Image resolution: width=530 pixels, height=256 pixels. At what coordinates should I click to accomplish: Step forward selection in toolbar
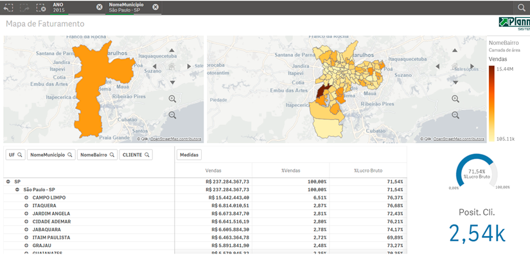(24, 7)
